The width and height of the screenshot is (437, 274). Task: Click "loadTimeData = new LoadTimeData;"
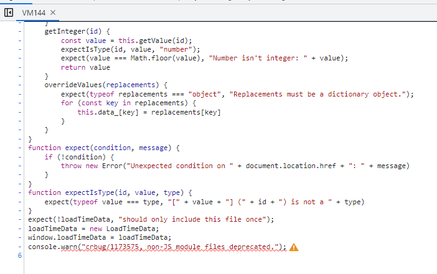click(93, 229)
